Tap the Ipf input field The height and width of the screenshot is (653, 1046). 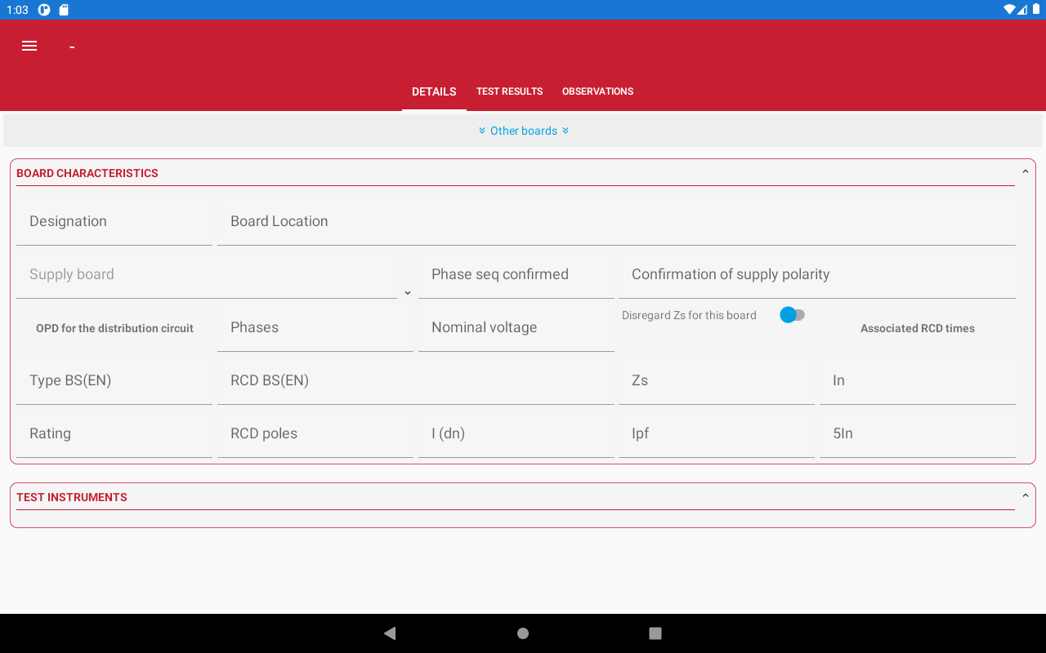pyautogui.click(x=716, y=434)
